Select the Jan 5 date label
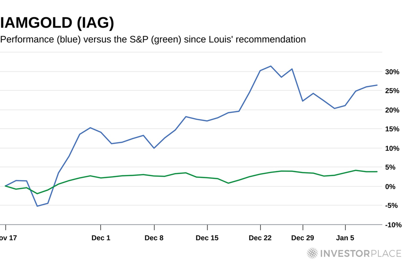 coord(345,238)
